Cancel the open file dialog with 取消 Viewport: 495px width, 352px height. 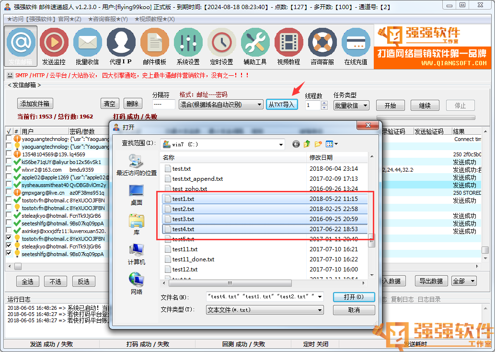click(354, 310)
